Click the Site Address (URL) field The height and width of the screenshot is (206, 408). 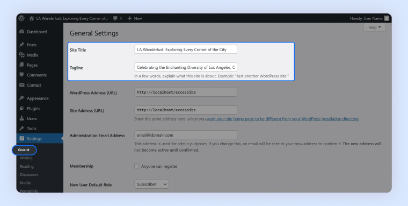click(186, 110)
